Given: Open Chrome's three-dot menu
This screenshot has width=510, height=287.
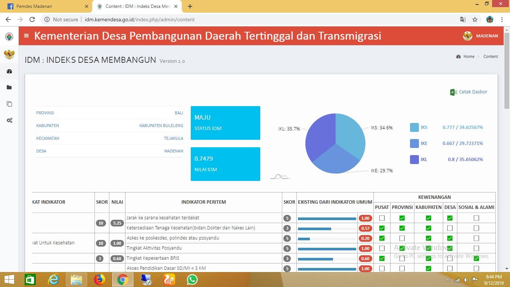Looking at the screenshot, I should 502,19.
